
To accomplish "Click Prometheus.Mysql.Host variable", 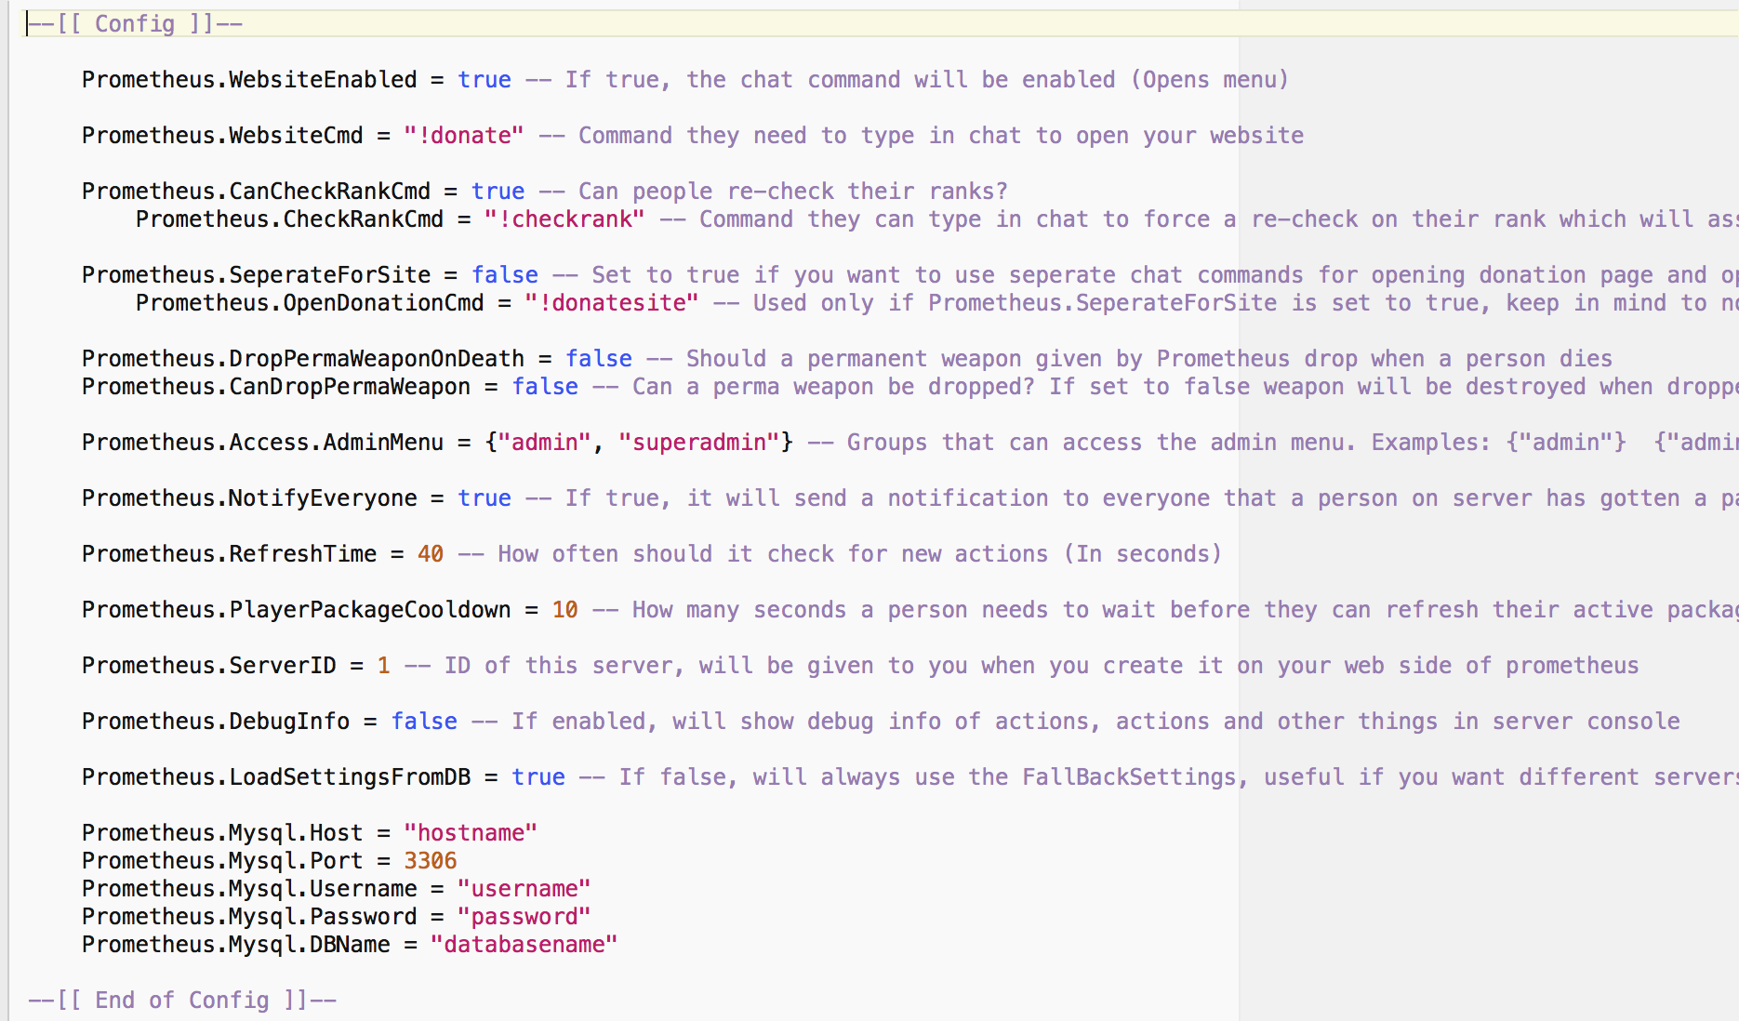I will click(x=222, y=833).
